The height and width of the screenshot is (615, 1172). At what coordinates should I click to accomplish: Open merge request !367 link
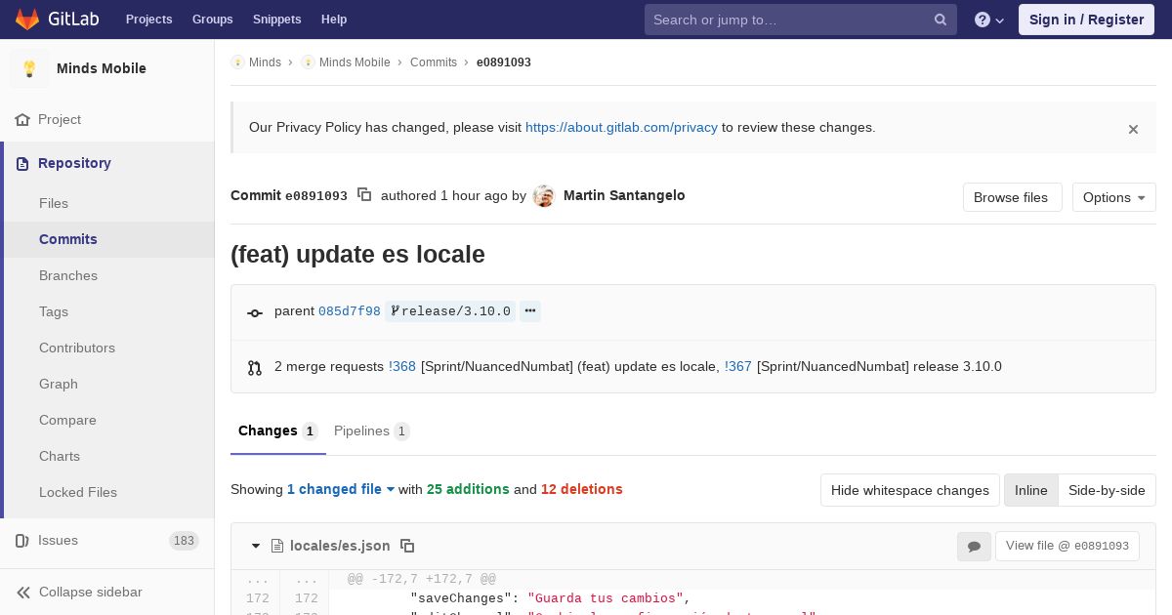coord(738,366)
